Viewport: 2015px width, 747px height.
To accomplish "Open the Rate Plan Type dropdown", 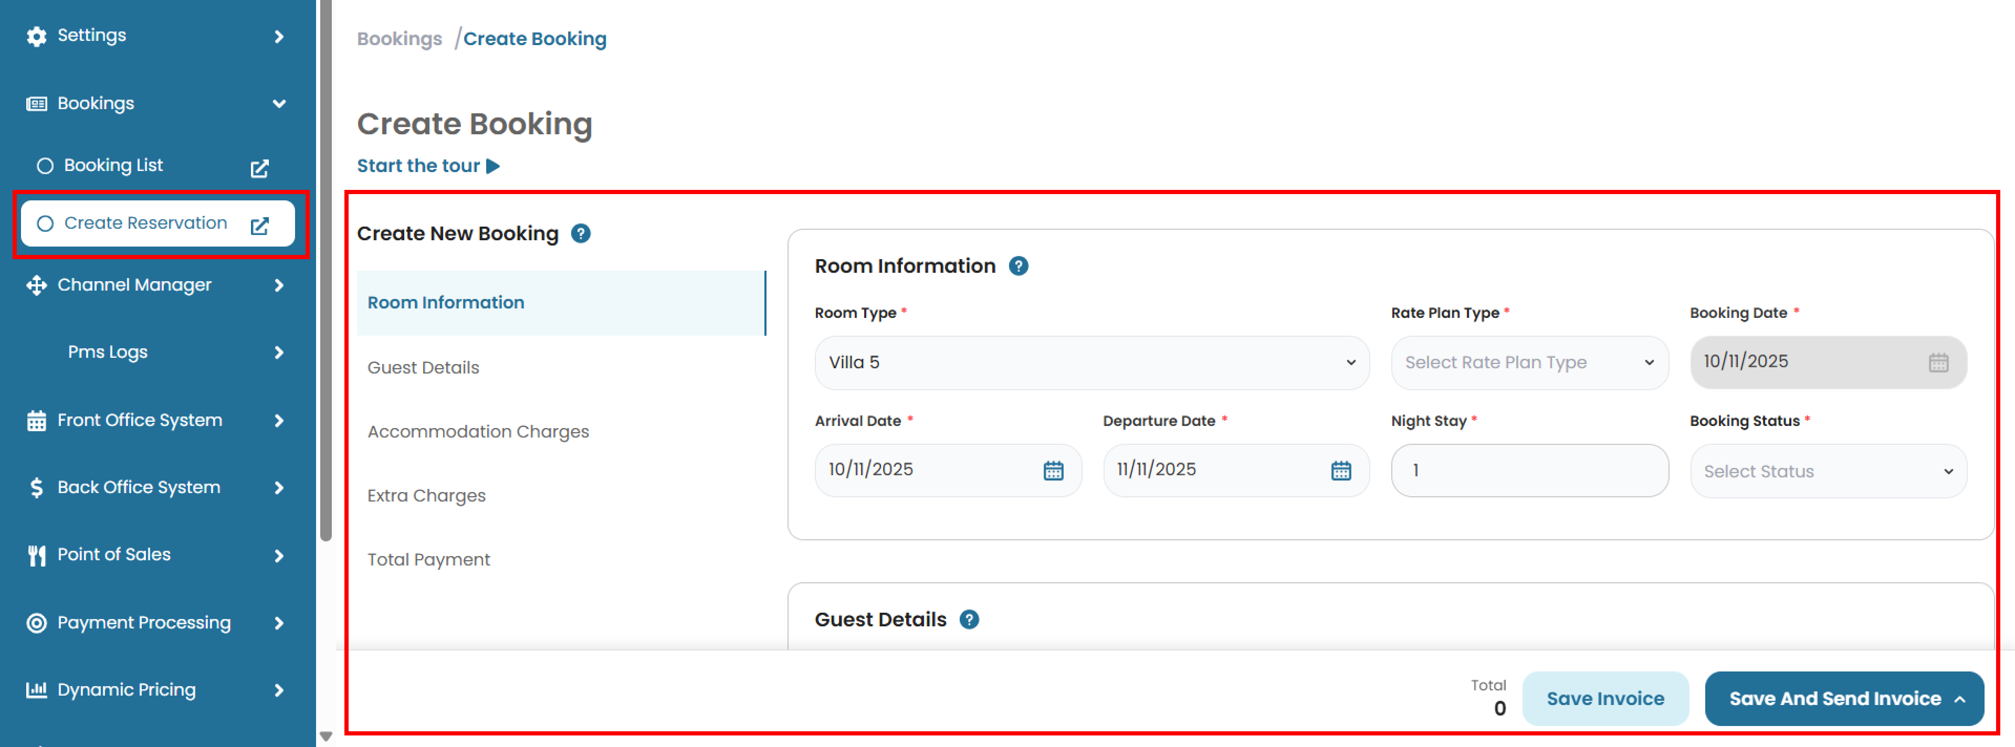I will pyautogui.click(x=1528, y=362).
